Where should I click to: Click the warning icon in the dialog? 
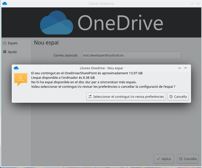point(21,79)
